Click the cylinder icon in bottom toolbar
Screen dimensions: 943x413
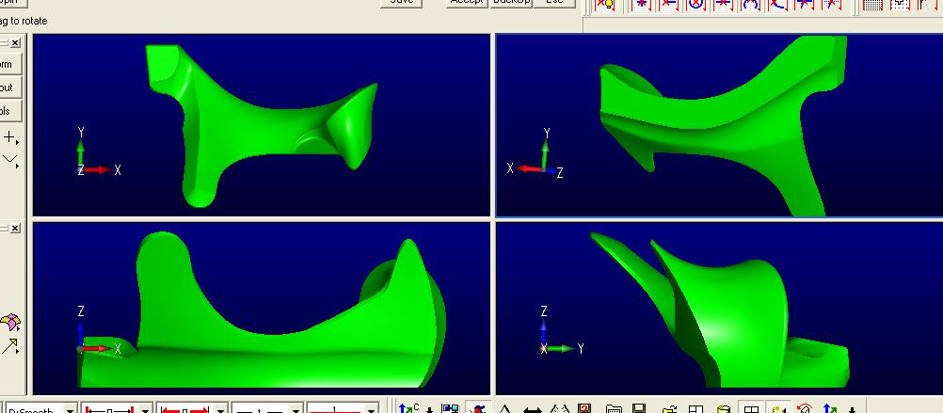point(724,409)
